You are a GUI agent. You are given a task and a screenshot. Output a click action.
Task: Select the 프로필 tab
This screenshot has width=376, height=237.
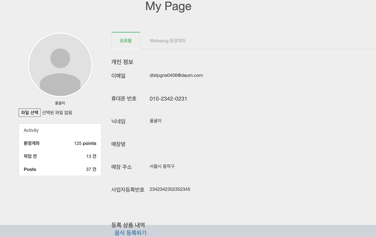(125, 41)
